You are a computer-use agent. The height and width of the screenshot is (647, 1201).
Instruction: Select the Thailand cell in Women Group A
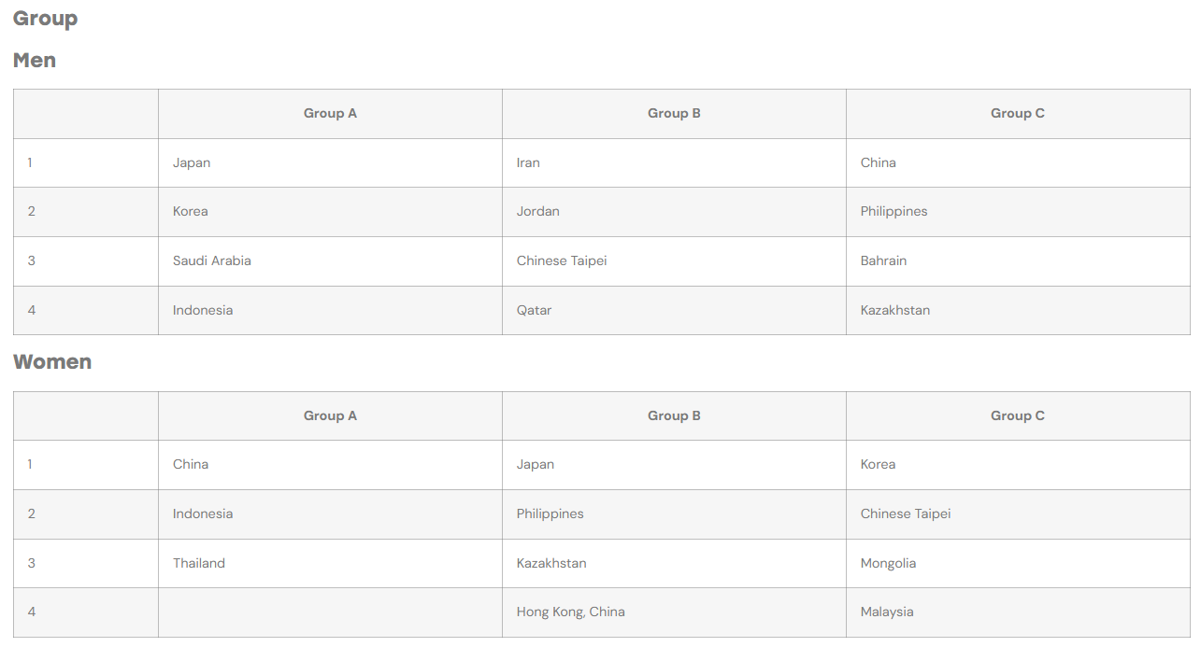pyautogui.click(x=330, y=563)
